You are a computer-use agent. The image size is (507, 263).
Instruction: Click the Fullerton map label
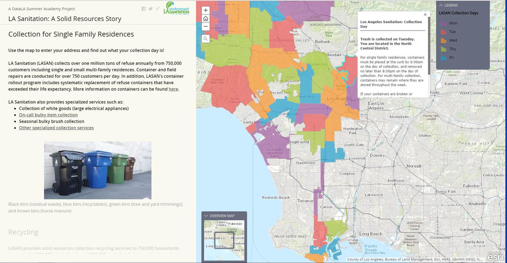(x=471, y=186)
